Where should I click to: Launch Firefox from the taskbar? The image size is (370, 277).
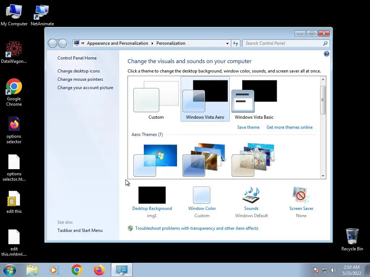(99, 270)
